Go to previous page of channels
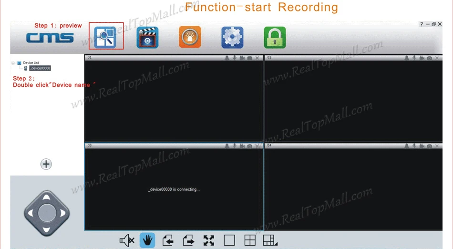The height and width of the screenshot is (249, 453). pos(168,240)
